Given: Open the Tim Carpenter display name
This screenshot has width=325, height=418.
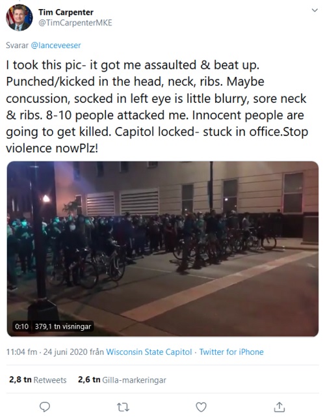Looking at the screenshot, I should coord(66,12).
